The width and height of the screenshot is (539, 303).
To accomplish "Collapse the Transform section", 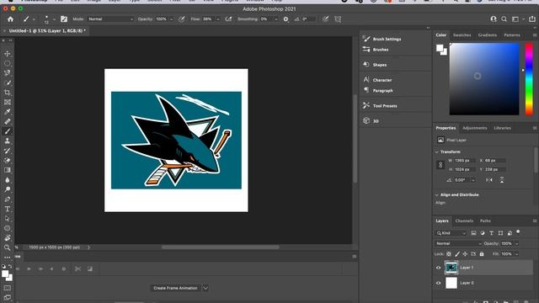I will pos(437,151).
